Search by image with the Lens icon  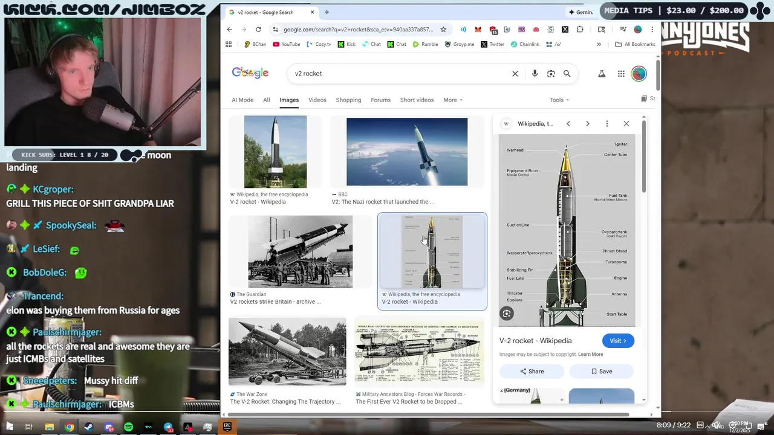click(551, 74)
